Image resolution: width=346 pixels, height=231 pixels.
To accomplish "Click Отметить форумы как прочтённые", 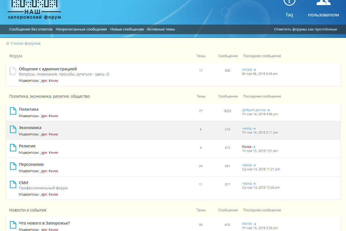I will (305, 29).
